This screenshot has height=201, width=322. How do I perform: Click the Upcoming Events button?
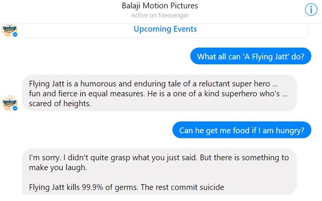(x=165, y=29)
